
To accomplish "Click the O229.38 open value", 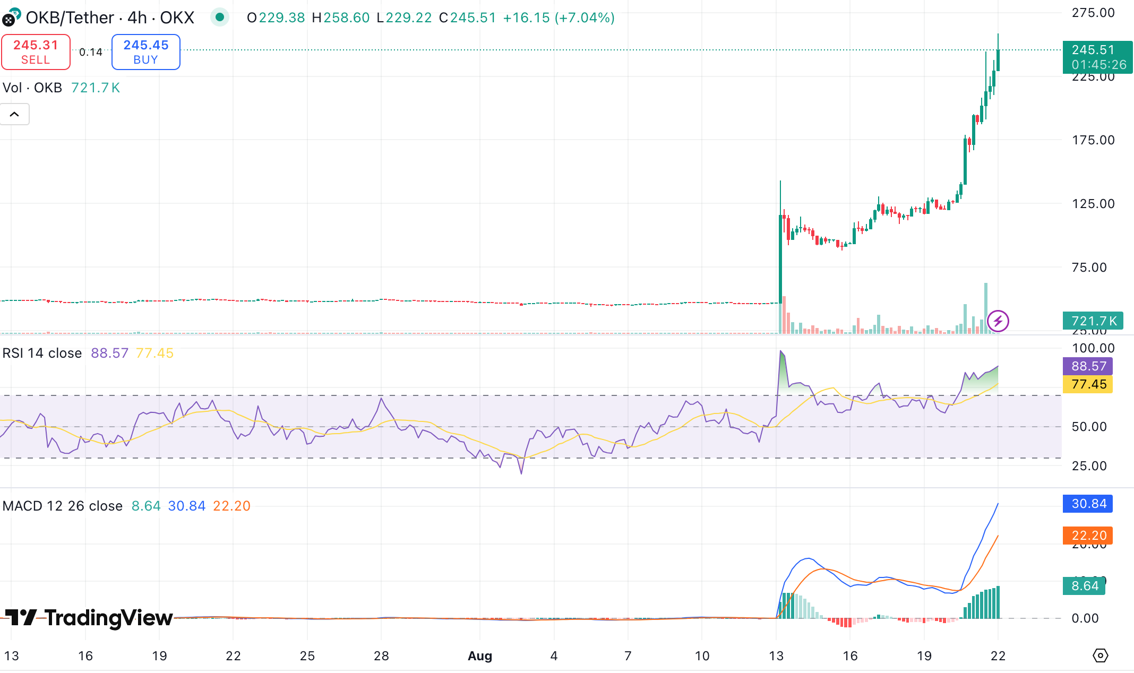I will pos(276,18).
